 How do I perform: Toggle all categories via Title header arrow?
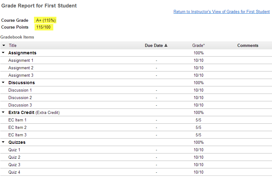tap(4, 45)
